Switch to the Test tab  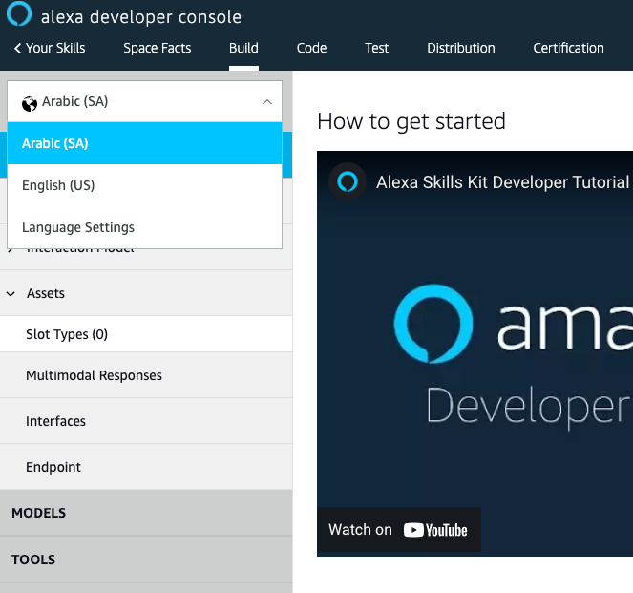376,48
